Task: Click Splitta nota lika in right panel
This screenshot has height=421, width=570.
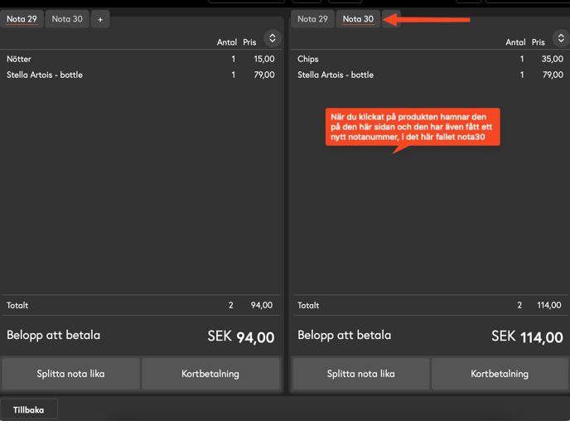Action: click(x=361, y=374)
